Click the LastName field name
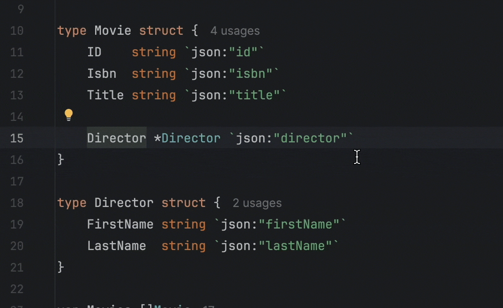Viewport: 503px width, 308px height. coord(116,246)
